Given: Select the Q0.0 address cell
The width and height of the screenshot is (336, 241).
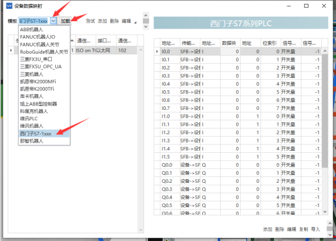Looking at the screenshot, I should click(x=170, y=165).
